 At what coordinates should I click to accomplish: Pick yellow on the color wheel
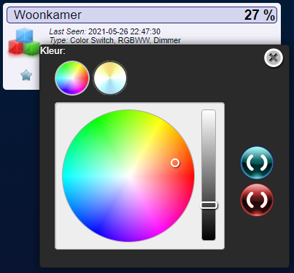(x=160, y=120)
